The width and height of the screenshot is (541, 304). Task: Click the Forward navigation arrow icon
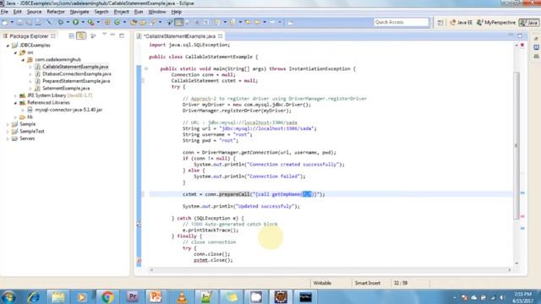click(x=272, y=23)
